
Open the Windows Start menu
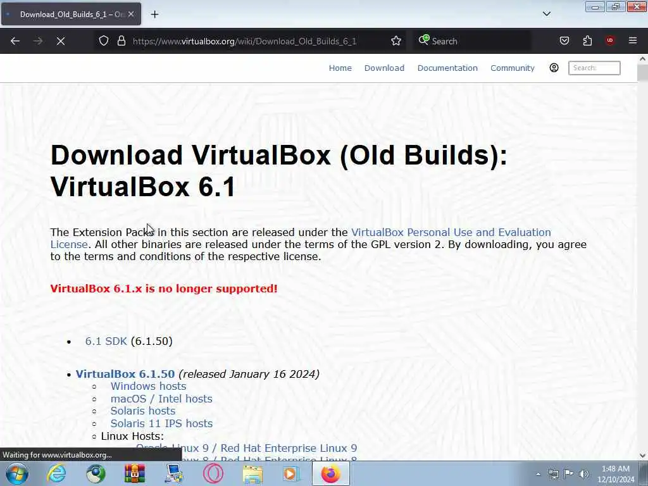tap(17, 473)
